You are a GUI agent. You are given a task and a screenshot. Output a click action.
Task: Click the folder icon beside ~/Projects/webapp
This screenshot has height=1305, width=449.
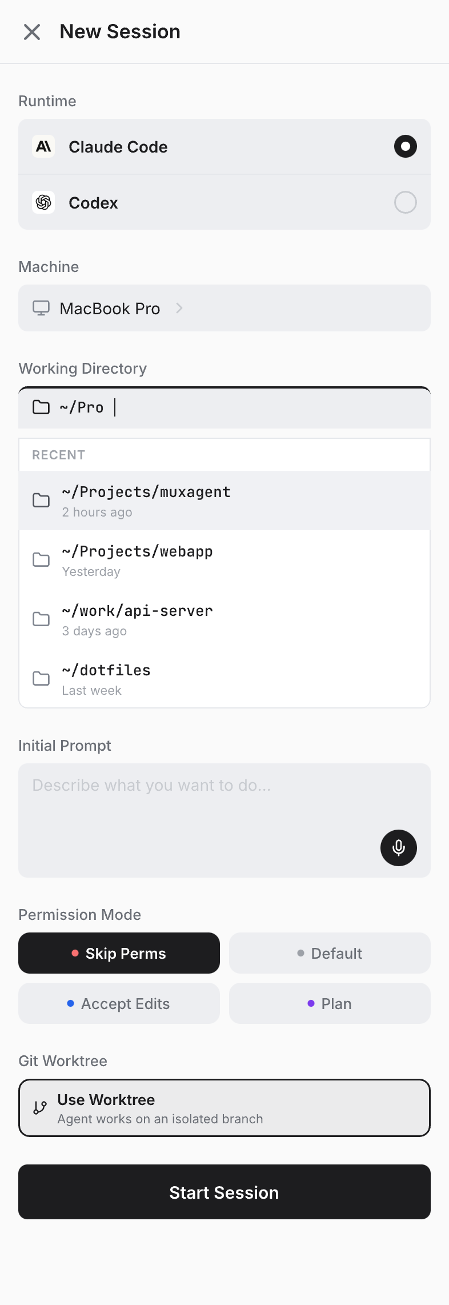click(x=41, y=559)
